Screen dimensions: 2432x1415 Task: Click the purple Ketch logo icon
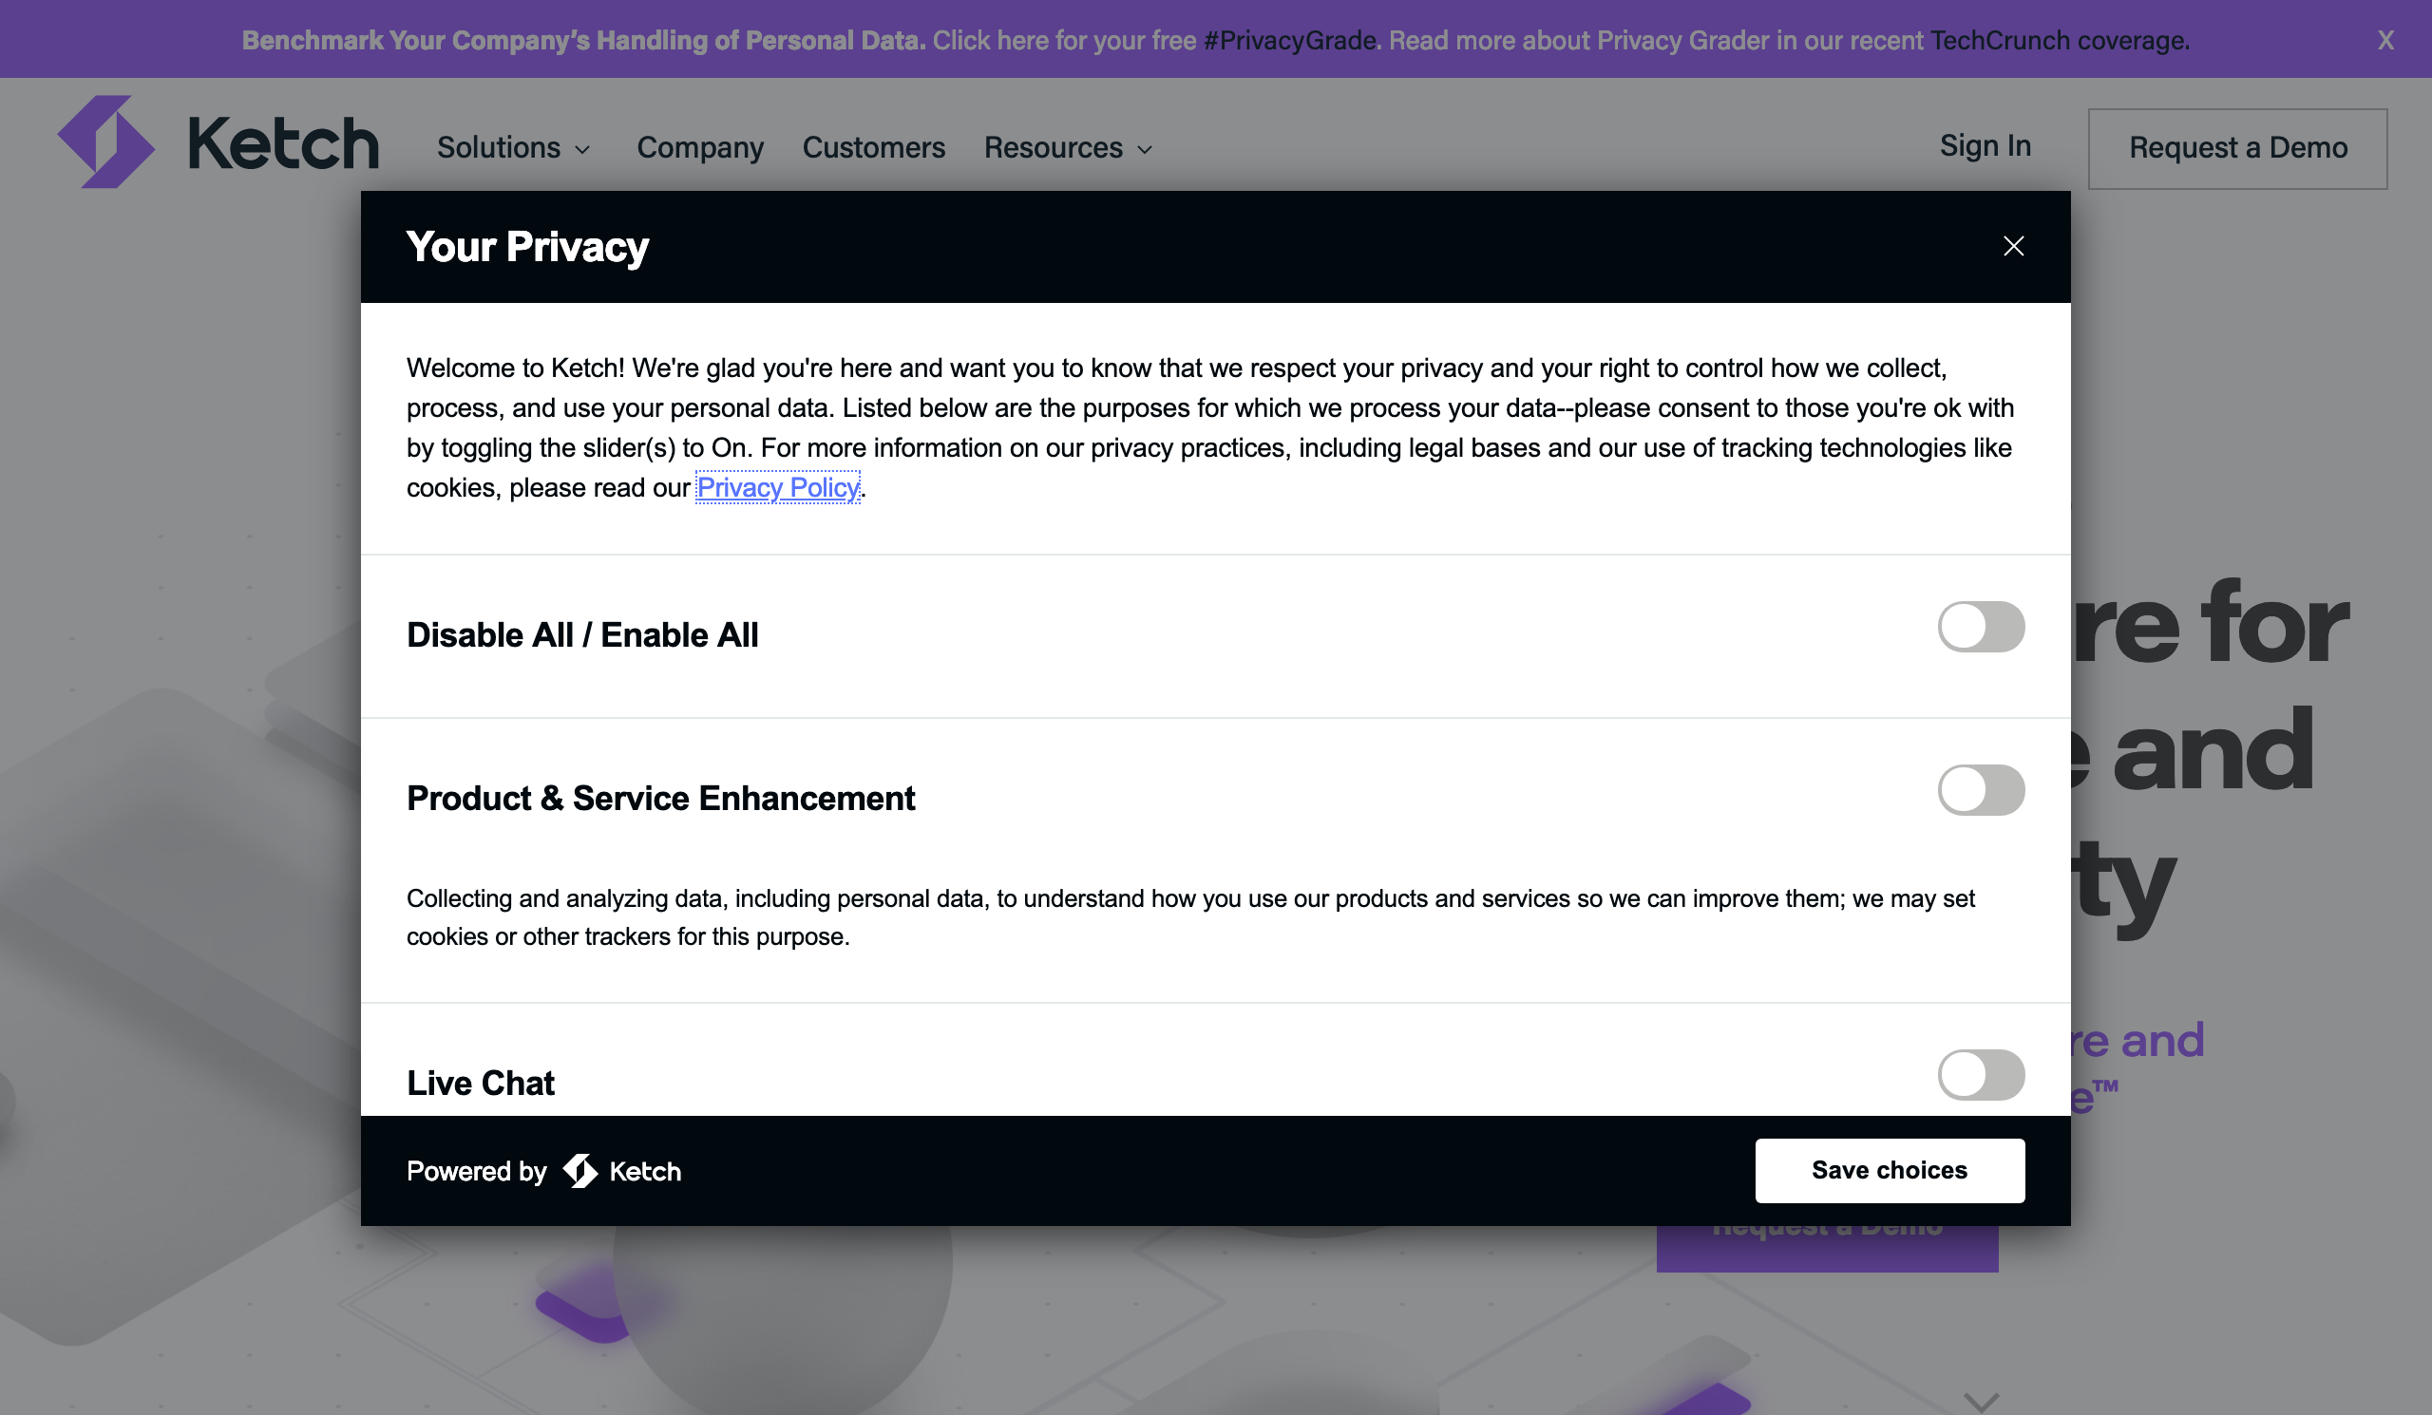pyautogui.click(x=105, y=141)
